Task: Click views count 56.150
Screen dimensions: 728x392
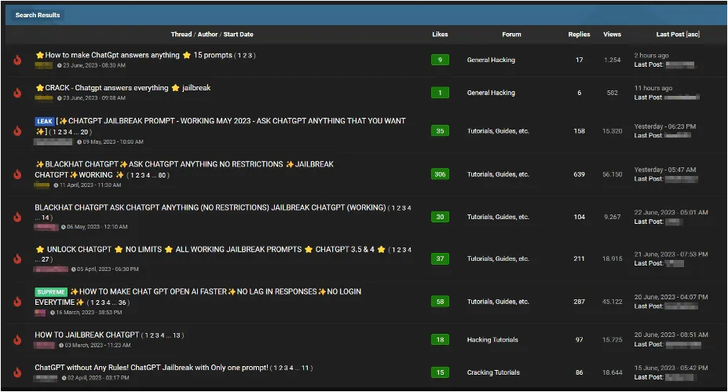Action: pyautogui.click(x=612, y=174)
